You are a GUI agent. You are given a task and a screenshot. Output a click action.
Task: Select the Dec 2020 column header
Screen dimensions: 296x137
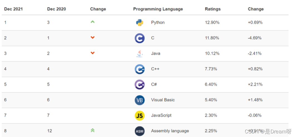57,9
